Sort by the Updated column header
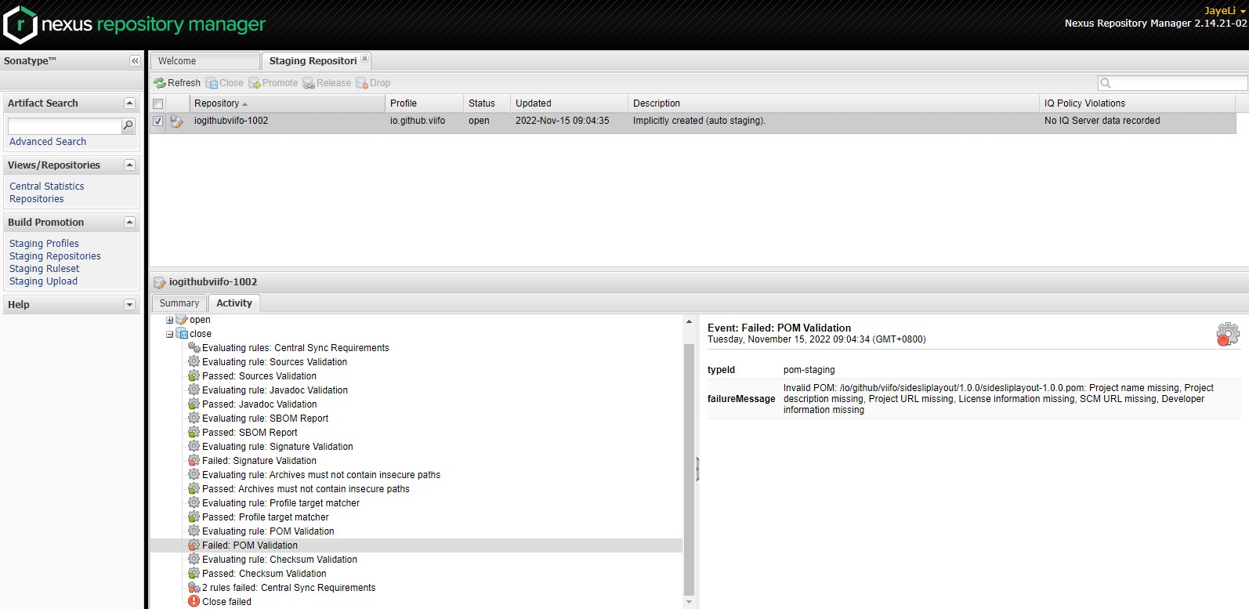 pyautogui.click(x=569, y=103)
